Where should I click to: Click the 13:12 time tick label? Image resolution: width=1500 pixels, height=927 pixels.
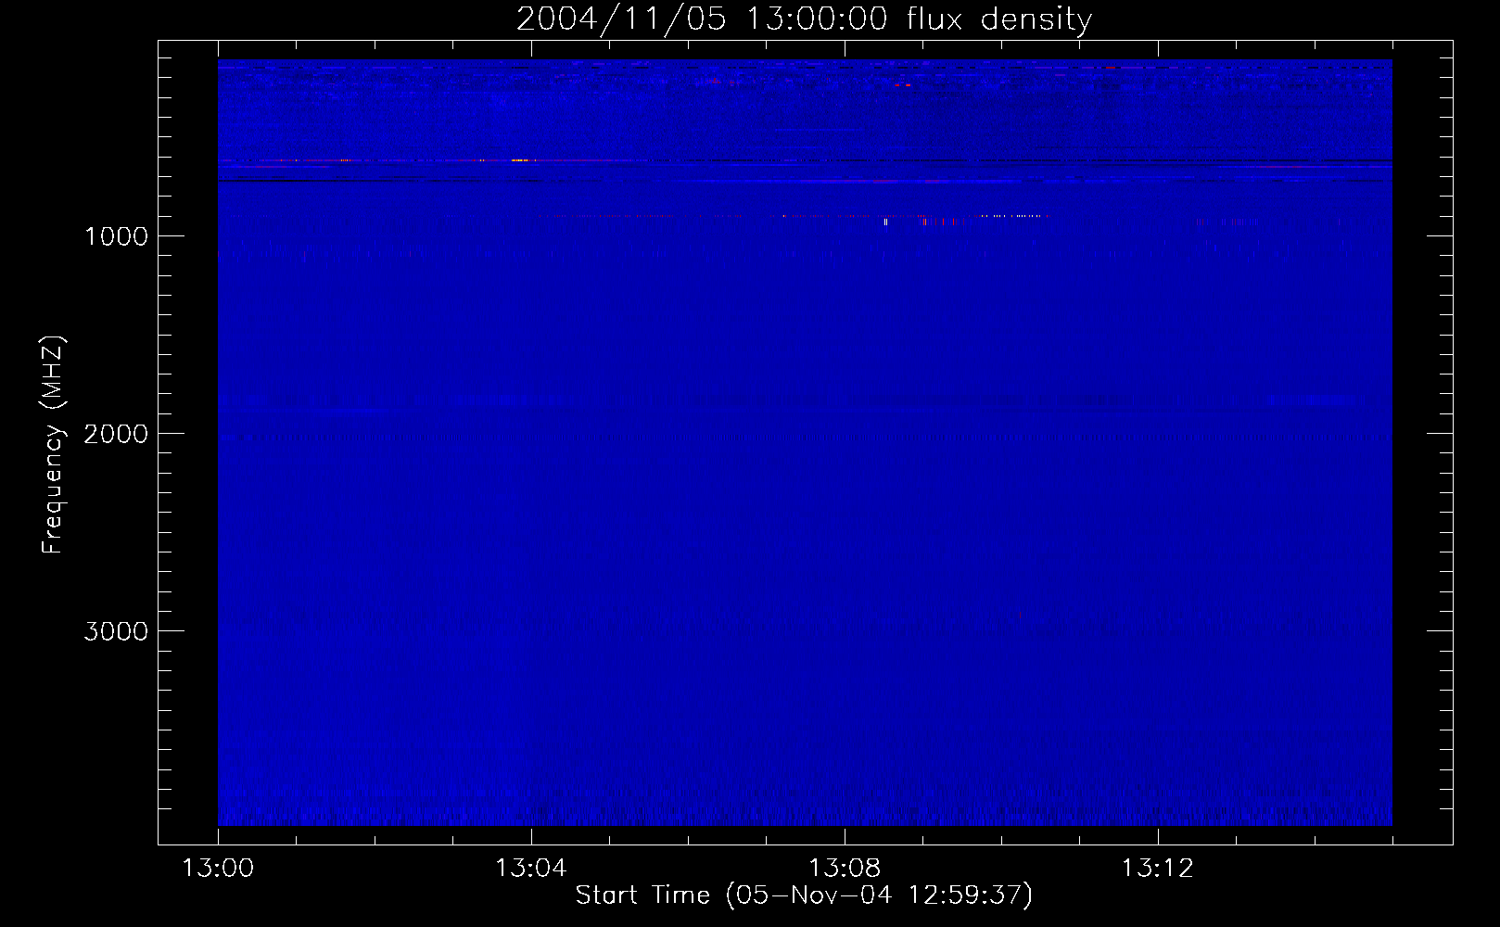(x=1157, y=869)
